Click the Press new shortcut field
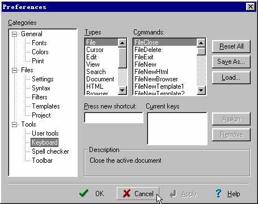Image resolution: width=258 pixels, height=204 pixels. pyautogui.click(x=113, y=118)
